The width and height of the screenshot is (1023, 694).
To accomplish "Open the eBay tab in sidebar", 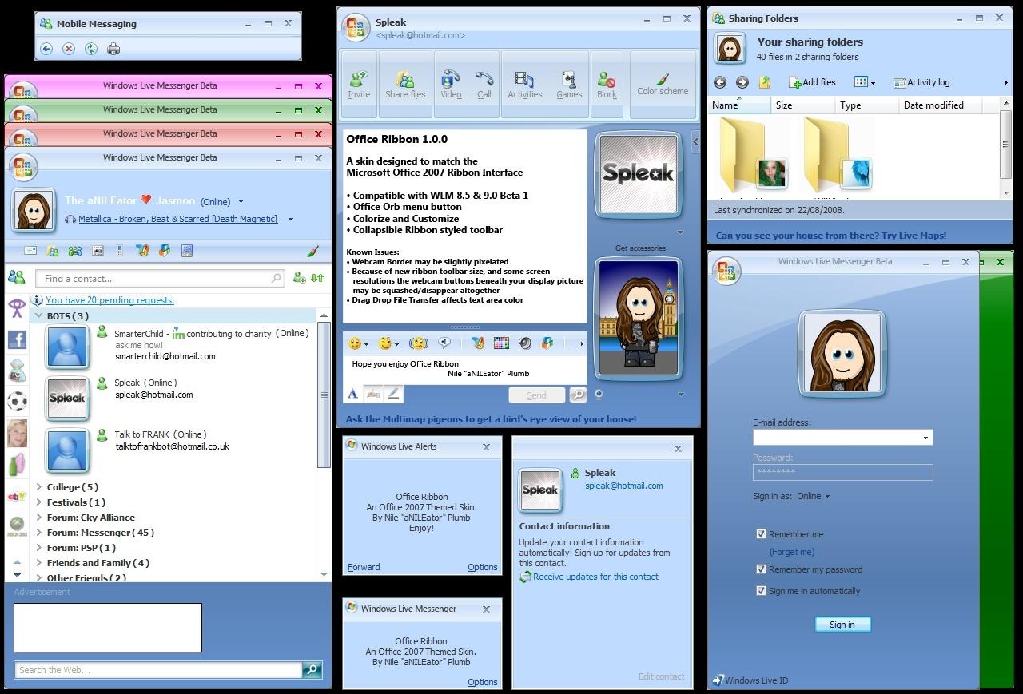I will (17, 496).
